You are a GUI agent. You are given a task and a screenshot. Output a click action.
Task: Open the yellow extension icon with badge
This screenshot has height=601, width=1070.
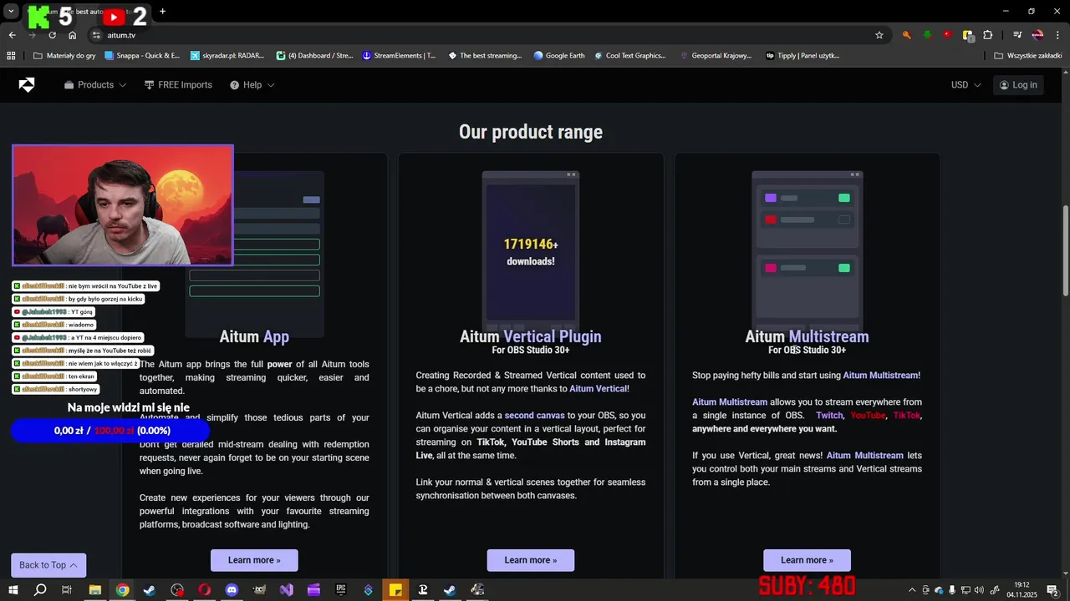click(968, 35)
